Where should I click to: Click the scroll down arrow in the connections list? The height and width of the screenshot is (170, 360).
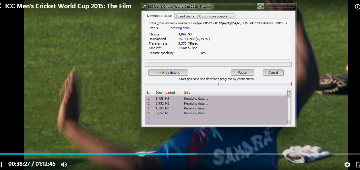[289, 122]
